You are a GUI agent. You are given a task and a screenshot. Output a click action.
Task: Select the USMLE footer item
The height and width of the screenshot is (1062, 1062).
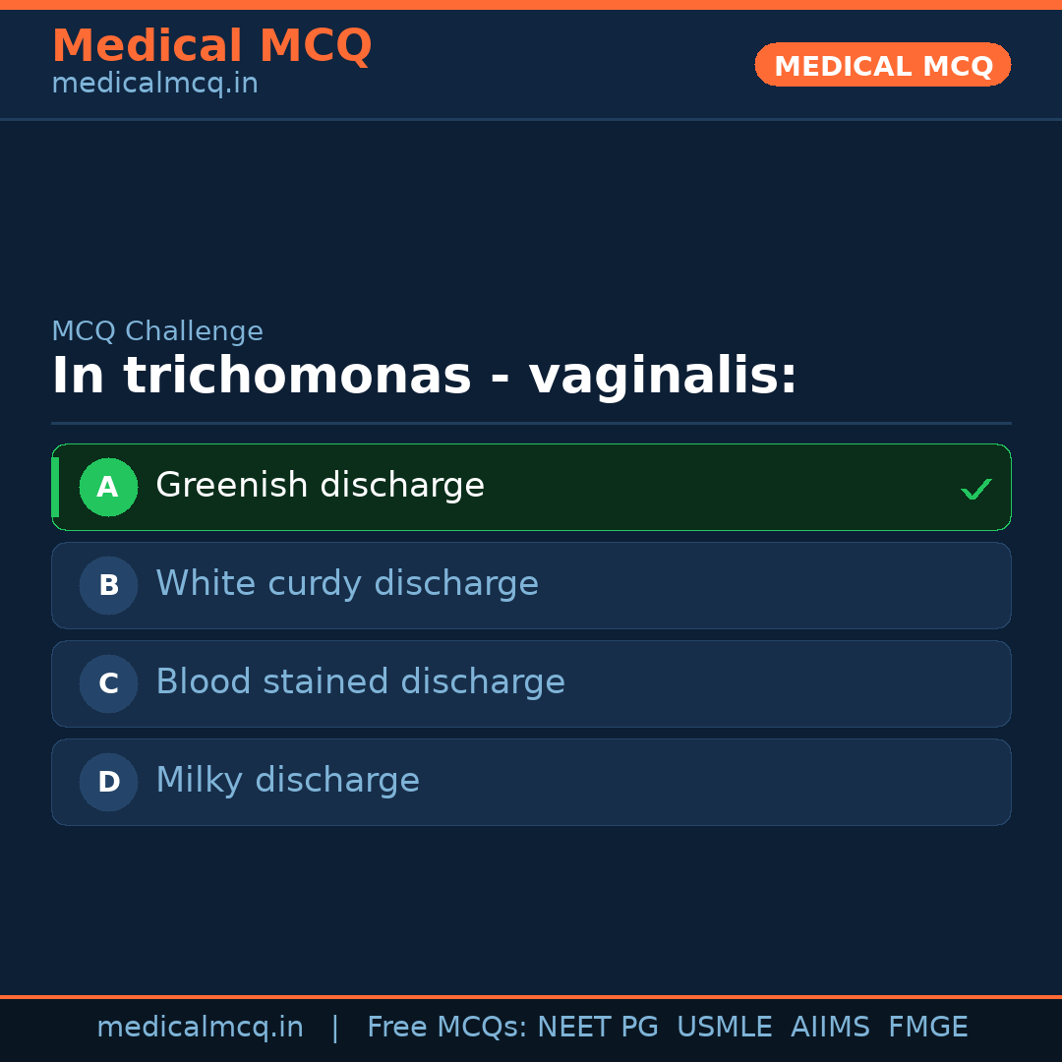click(x=725, y=1027)
